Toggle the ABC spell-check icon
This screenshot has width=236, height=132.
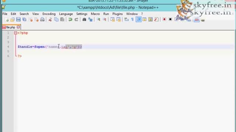click(x=197, y=19)
